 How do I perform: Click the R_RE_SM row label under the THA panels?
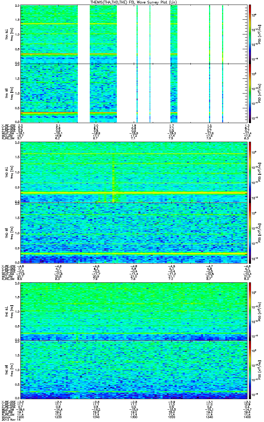(7, 139)
